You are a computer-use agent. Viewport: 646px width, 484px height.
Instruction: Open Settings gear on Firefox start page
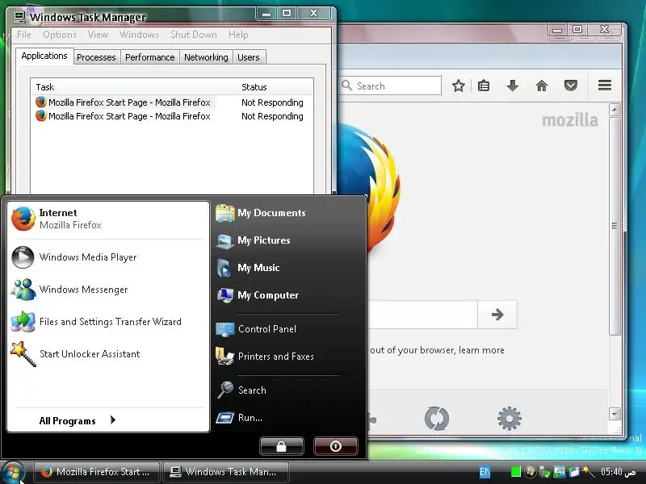510,418
